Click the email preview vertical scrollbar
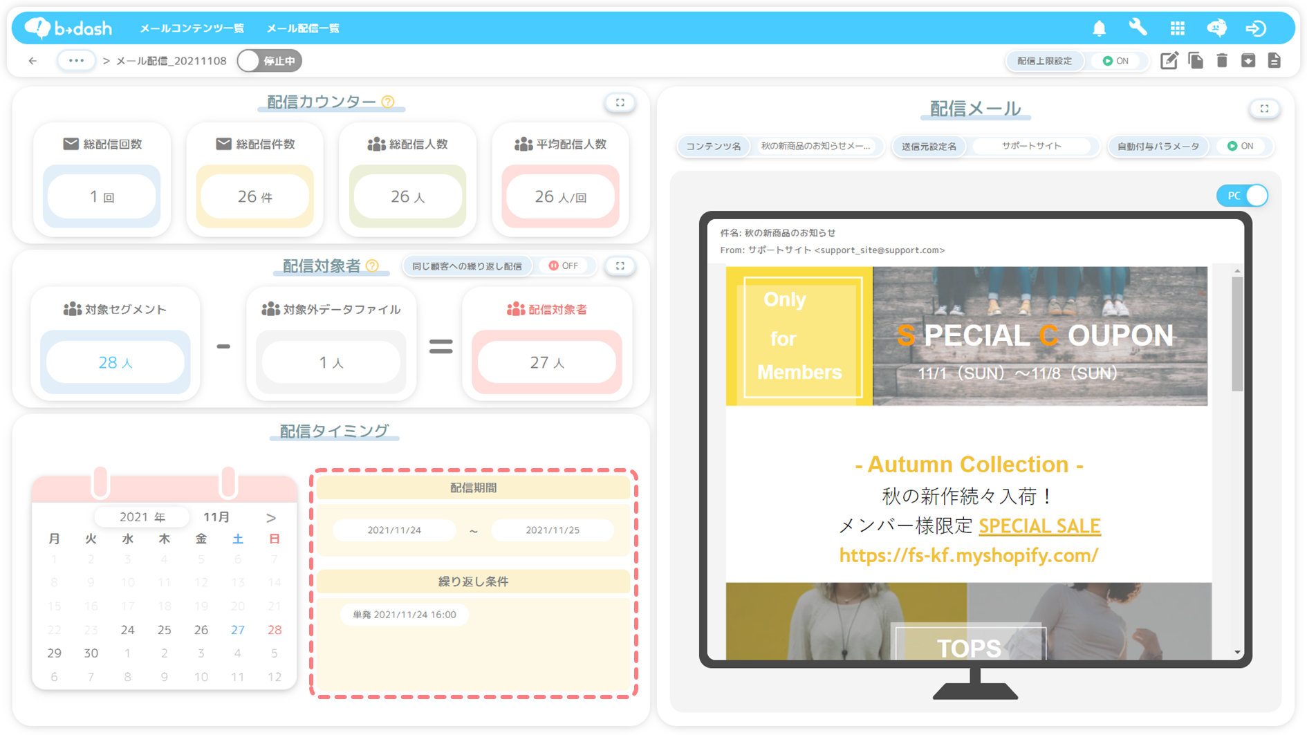This screenshot has width=1307, height=735. (x=1237, y=334)
